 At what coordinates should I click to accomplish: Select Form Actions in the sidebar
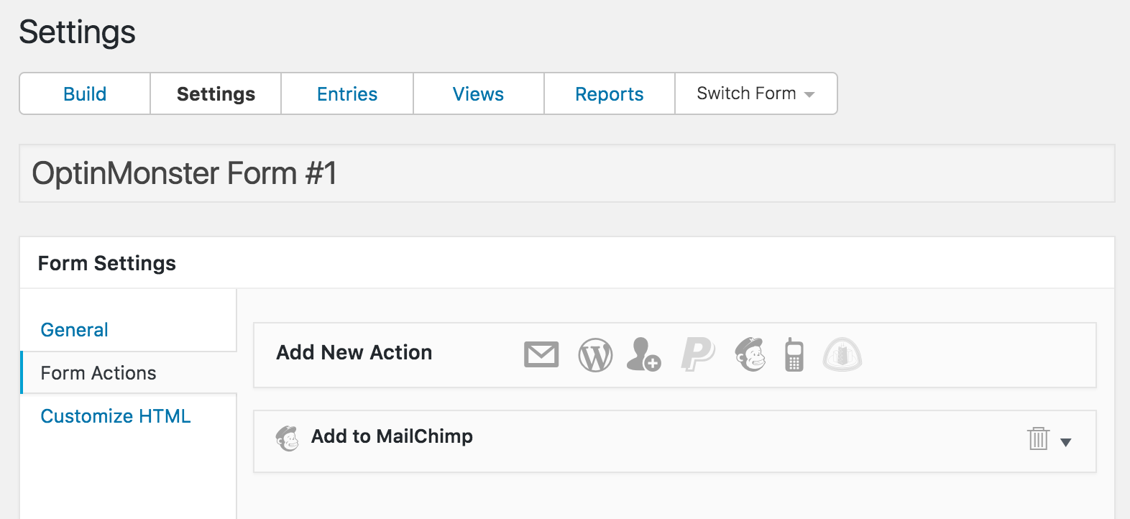(98, 373)
